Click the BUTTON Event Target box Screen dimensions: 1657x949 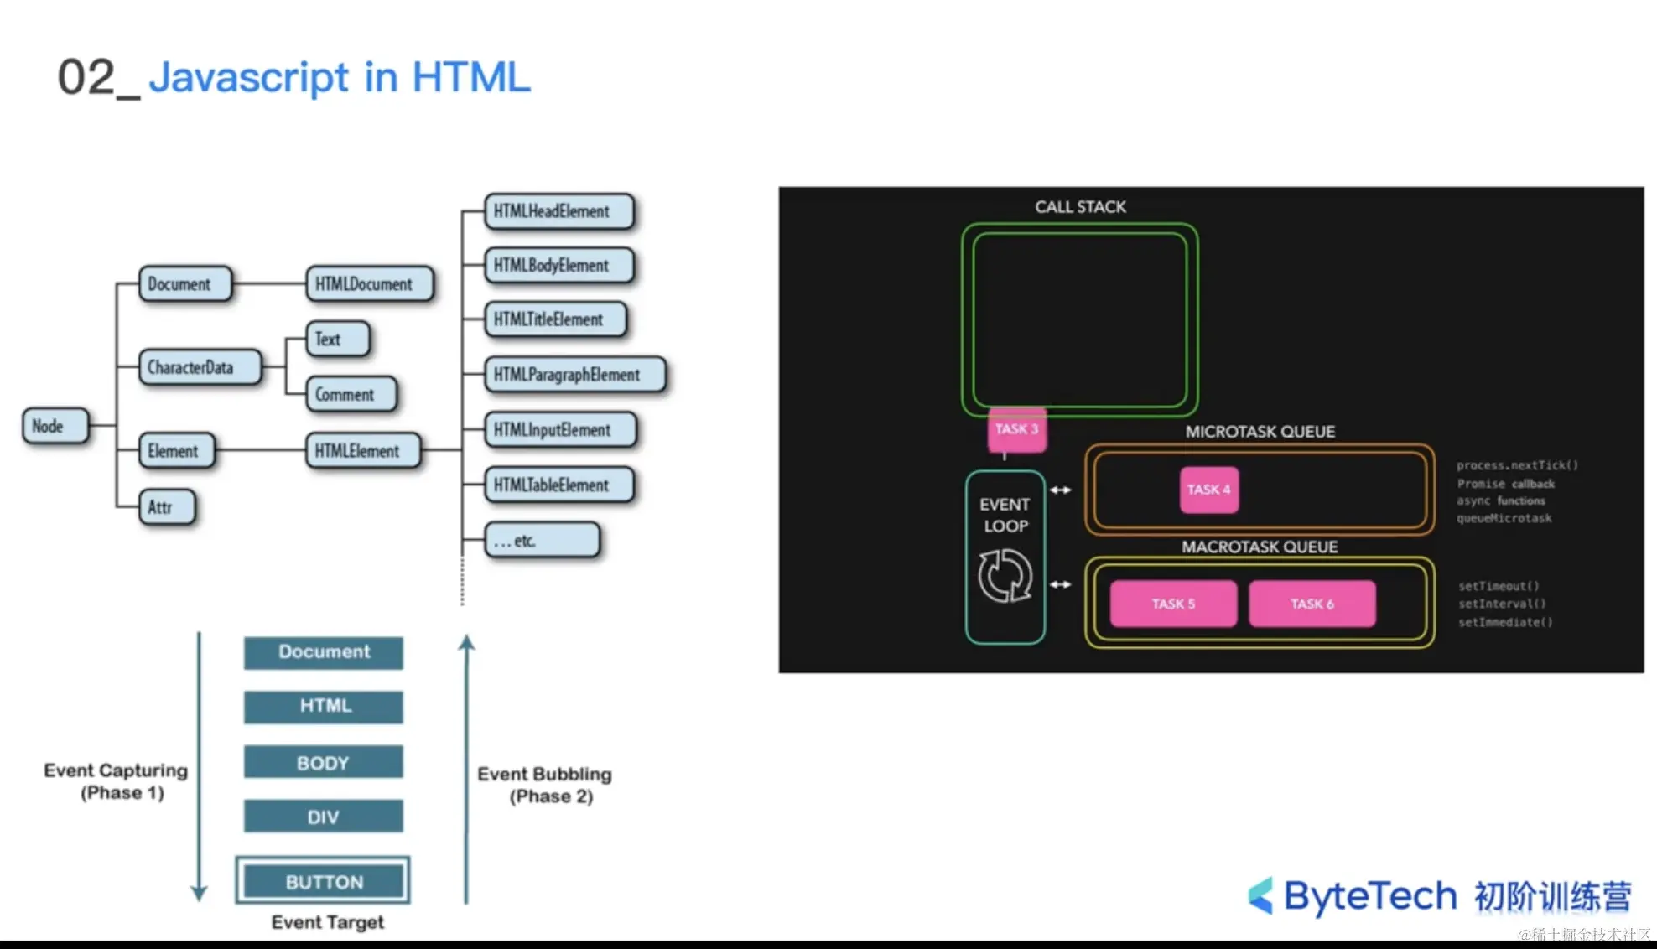click(323, 881)
